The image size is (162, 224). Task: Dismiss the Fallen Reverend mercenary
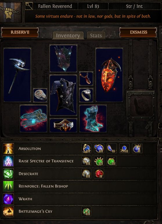[x=138, y=32]
